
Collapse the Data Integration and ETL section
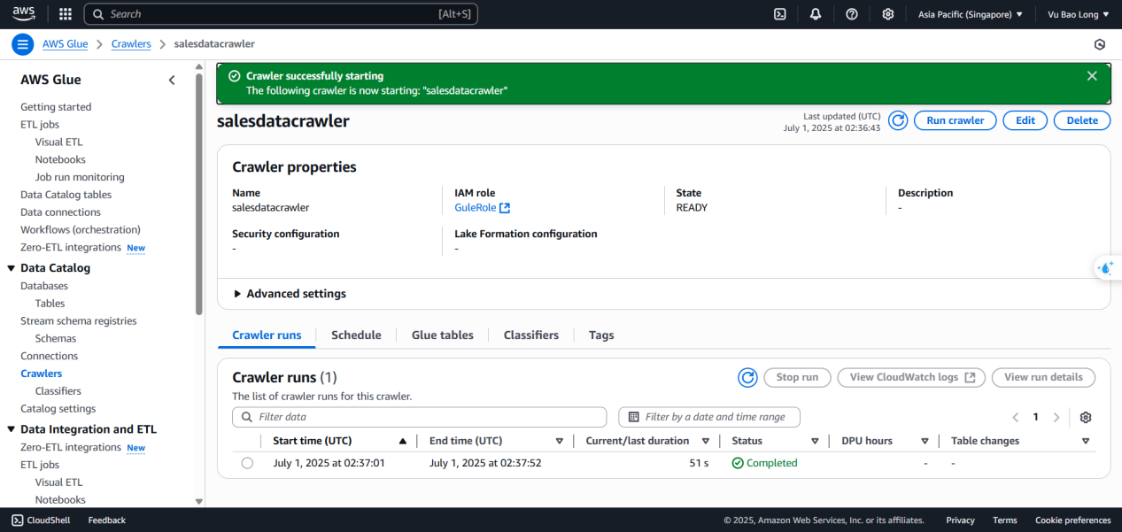11,429
